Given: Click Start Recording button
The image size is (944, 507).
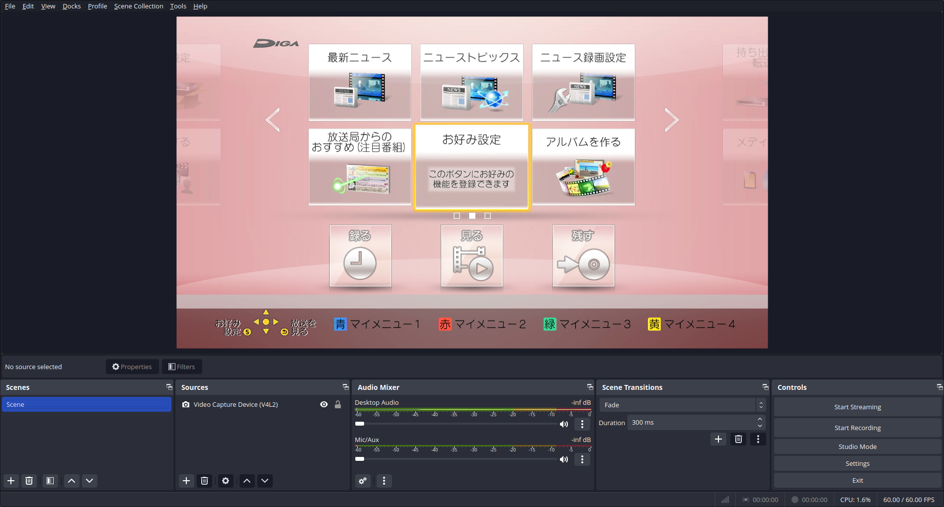Looking at the screenshot, I should (857, 428).
